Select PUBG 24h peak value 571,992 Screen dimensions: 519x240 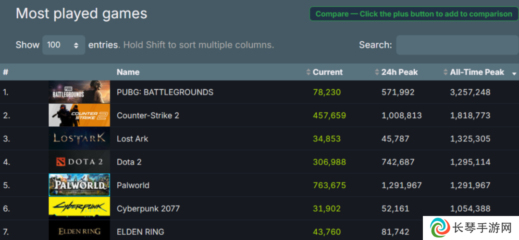pyautogui.click(x=398, y=92)
